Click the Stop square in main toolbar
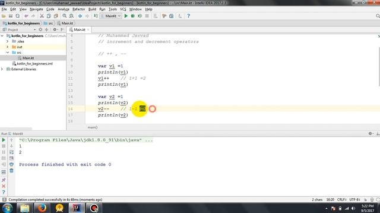This screenshot has width=380, height=213. (x=147, y=16)
